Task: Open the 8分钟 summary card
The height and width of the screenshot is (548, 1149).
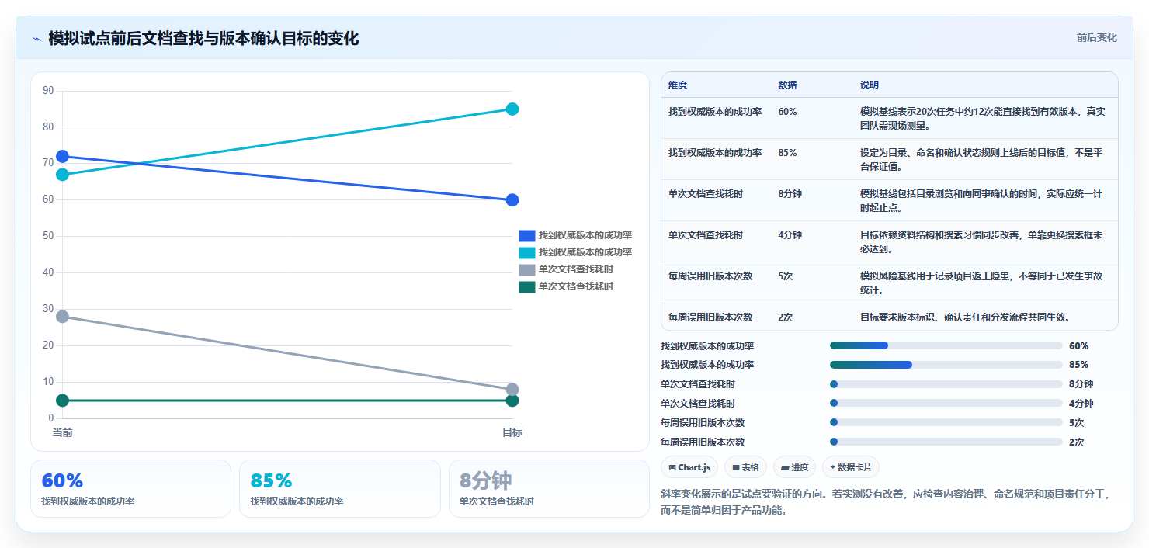Action: 549,488
